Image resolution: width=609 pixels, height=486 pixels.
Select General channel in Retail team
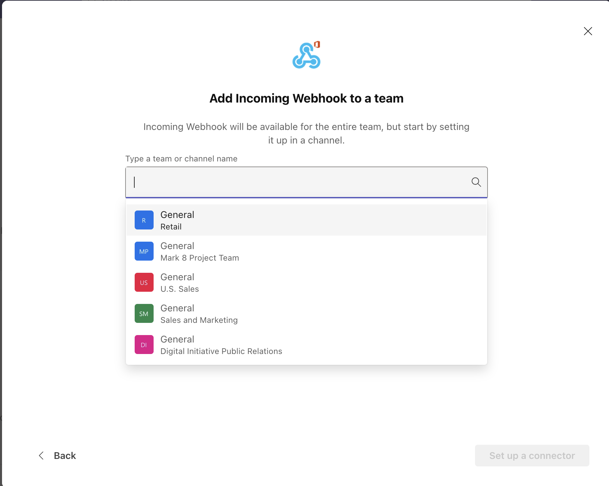coord(307,220)
